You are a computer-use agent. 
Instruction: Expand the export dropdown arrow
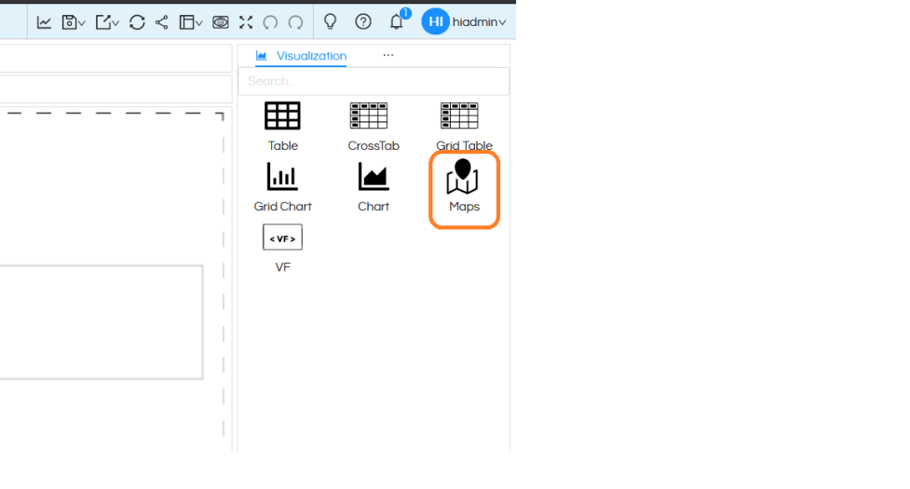point(115,23)
